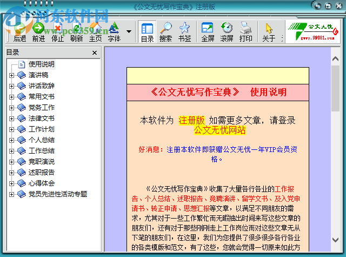Click the book icon beside 竞职演说
This screenshot has width=346, height=257.
tap(22, 162)
